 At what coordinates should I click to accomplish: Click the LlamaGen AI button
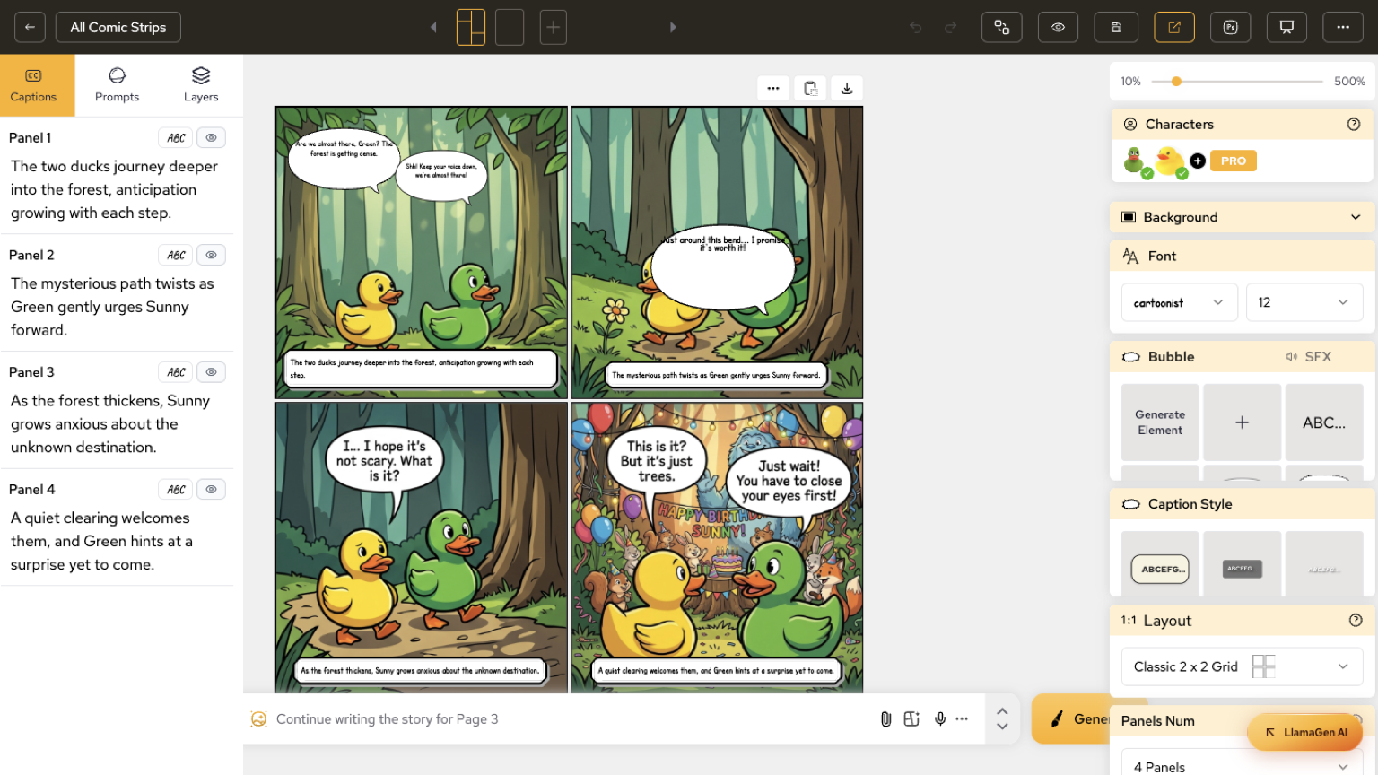1305,733
